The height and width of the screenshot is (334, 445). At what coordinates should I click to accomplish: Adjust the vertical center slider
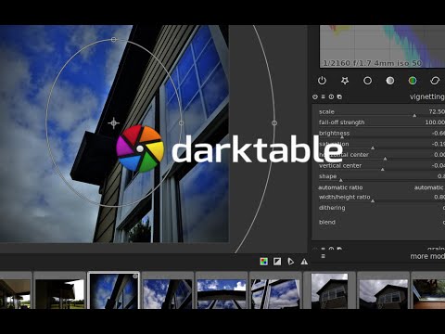pyautogui.click(x=382, y=166)
